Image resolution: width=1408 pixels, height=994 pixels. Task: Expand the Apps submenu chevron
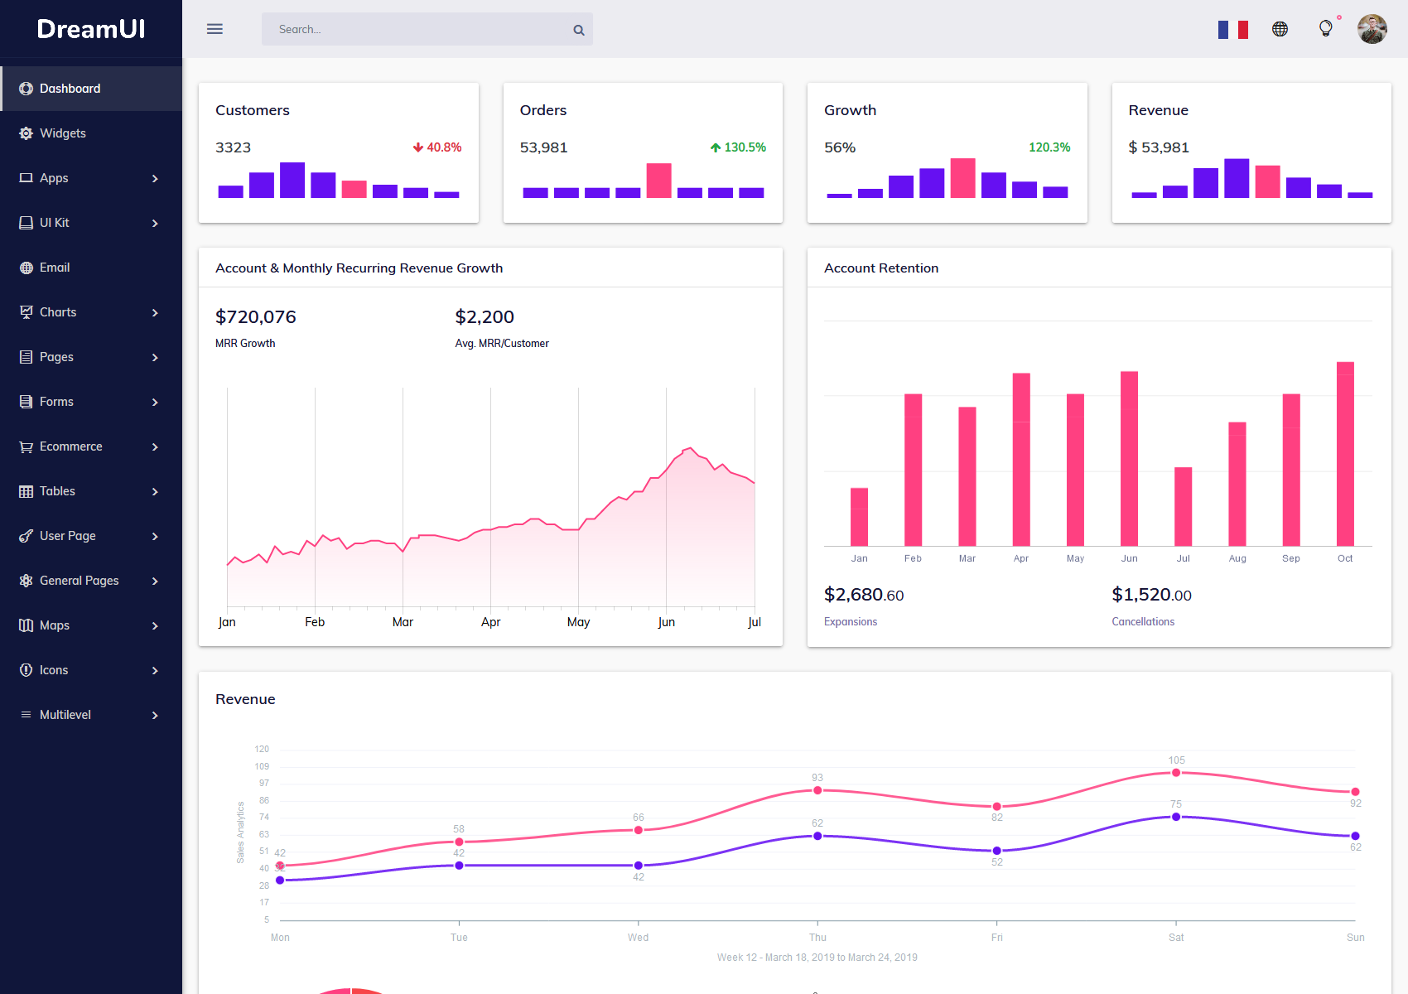point(155,178)
